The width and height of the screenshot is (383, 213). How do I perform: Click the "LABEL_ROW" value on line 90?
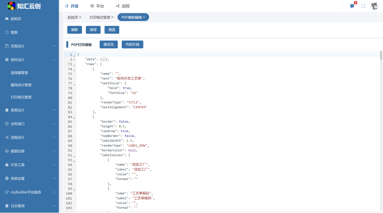click(x=137, y=146)
